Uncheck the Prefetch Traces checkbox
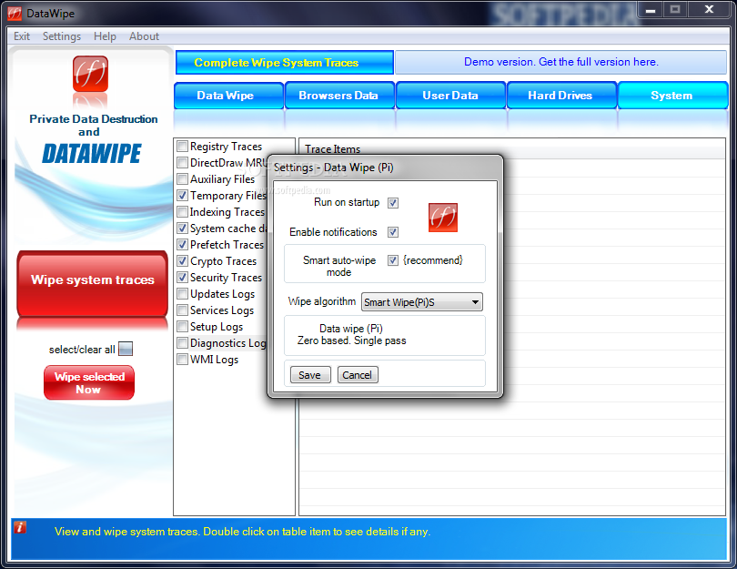The image size is (737, 569). (182, 245)
